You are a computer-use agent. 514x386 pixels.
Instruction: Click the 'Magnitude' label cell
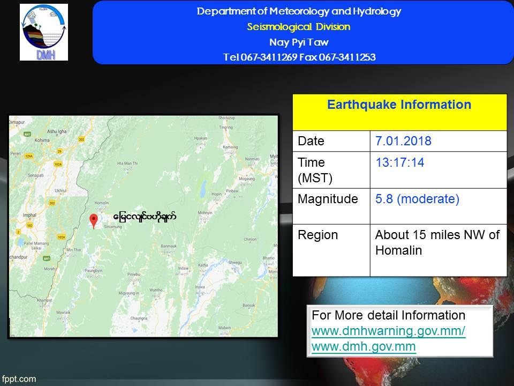(331, 206)
